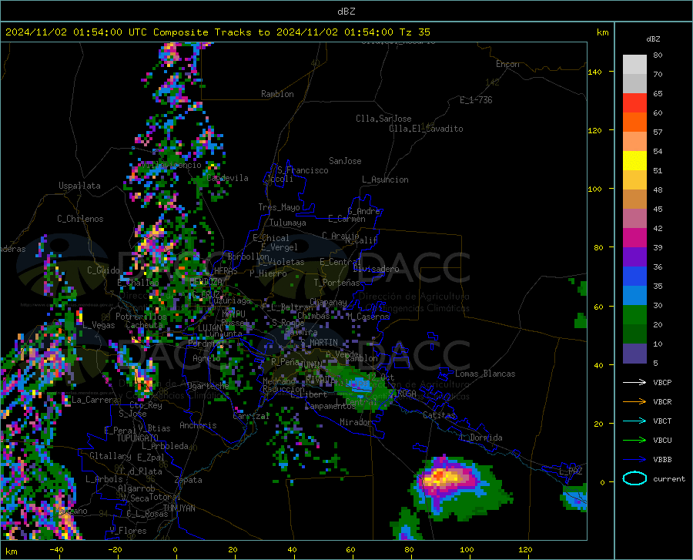Click the 'VBCT' legend label
The image size is (693, 560).
[662, 421]
